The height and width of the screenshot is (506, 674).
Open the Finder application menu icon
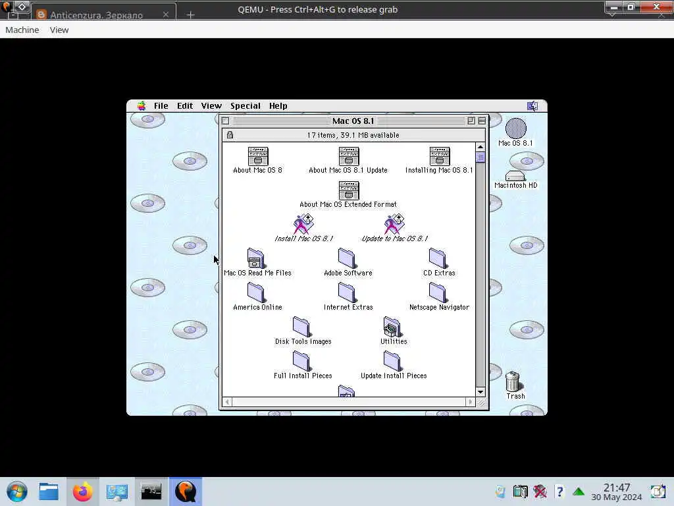532,106
